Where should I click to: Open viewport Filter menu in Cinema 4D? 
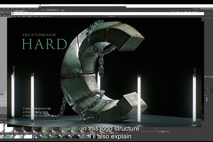[9, 16]
